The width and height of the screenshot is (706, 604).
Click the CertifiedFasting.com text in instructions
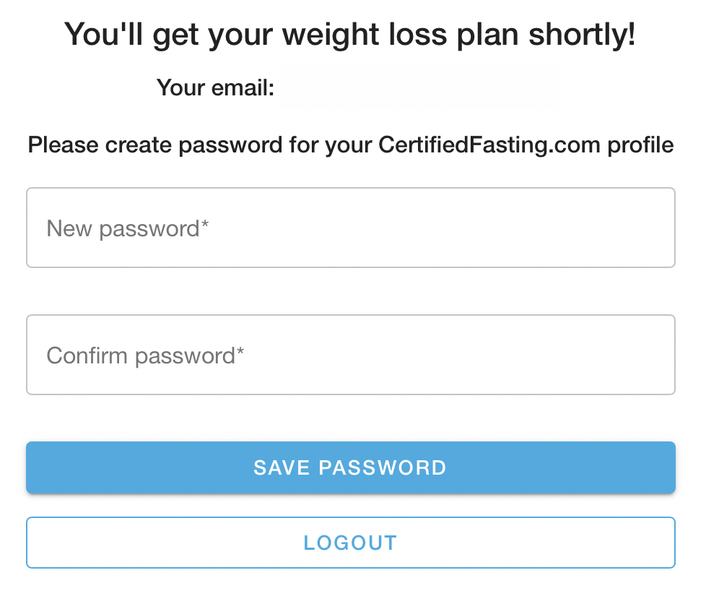(x=489, y=145)
